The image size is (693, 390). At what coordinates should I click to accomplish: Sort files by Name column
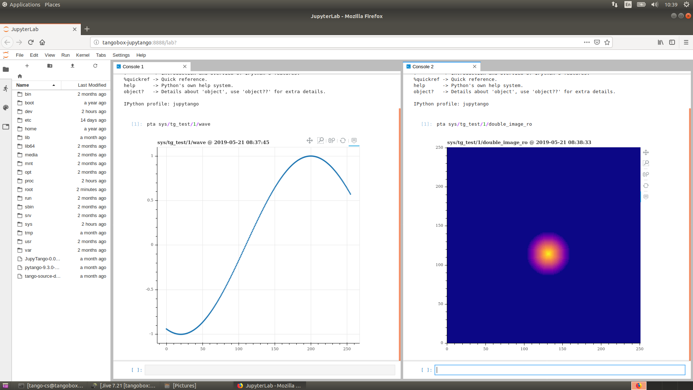pyautogui.click(x=36, y=85)
